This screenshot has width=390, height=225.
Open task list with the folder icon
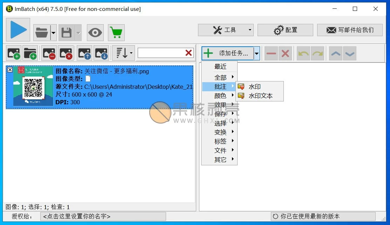click(42, 33)
